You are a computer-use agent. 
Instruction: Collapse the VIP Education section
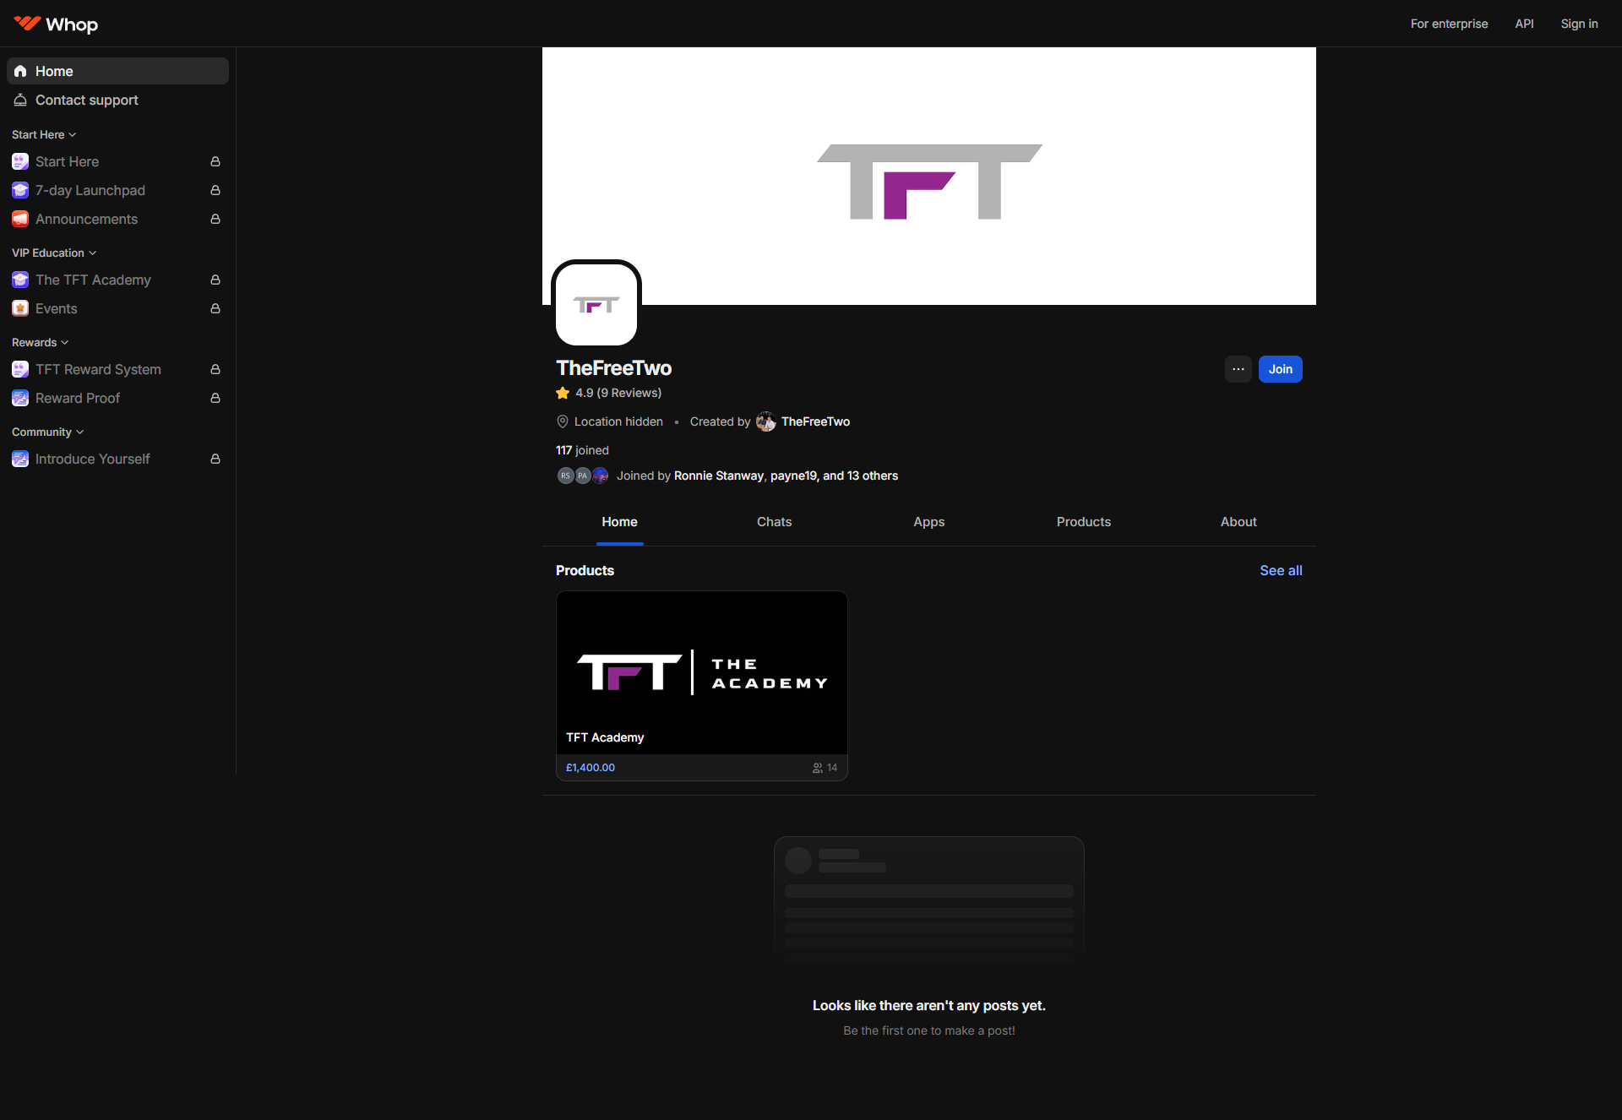point(54,253)
